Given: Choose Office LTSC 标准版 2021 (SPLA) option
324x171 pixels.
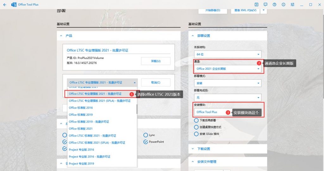Looking at the screenshot, I should [x=102, y=143].
